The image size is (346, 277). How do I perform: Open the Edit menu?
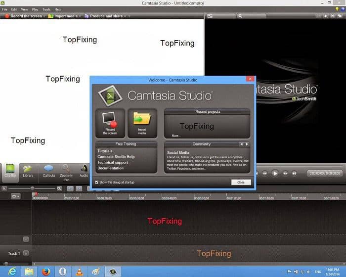pyautogui.click(x=14, y=9)
